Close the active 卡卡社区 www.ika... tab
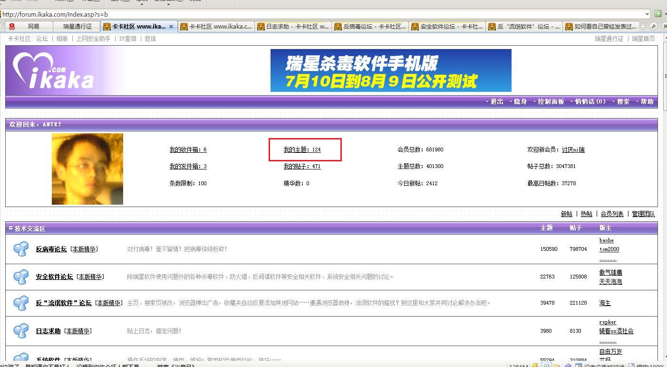The height and width of the screenshot is (367, 667). [x=171, y=27]
